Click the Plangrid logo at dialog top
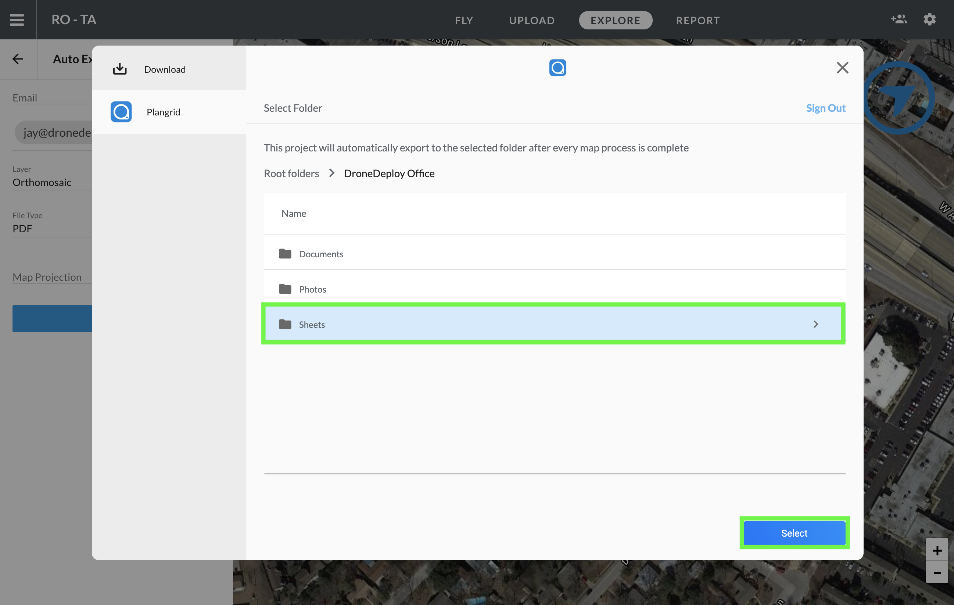The height and width of the screenshot is (605, 954). pos(557,68)
